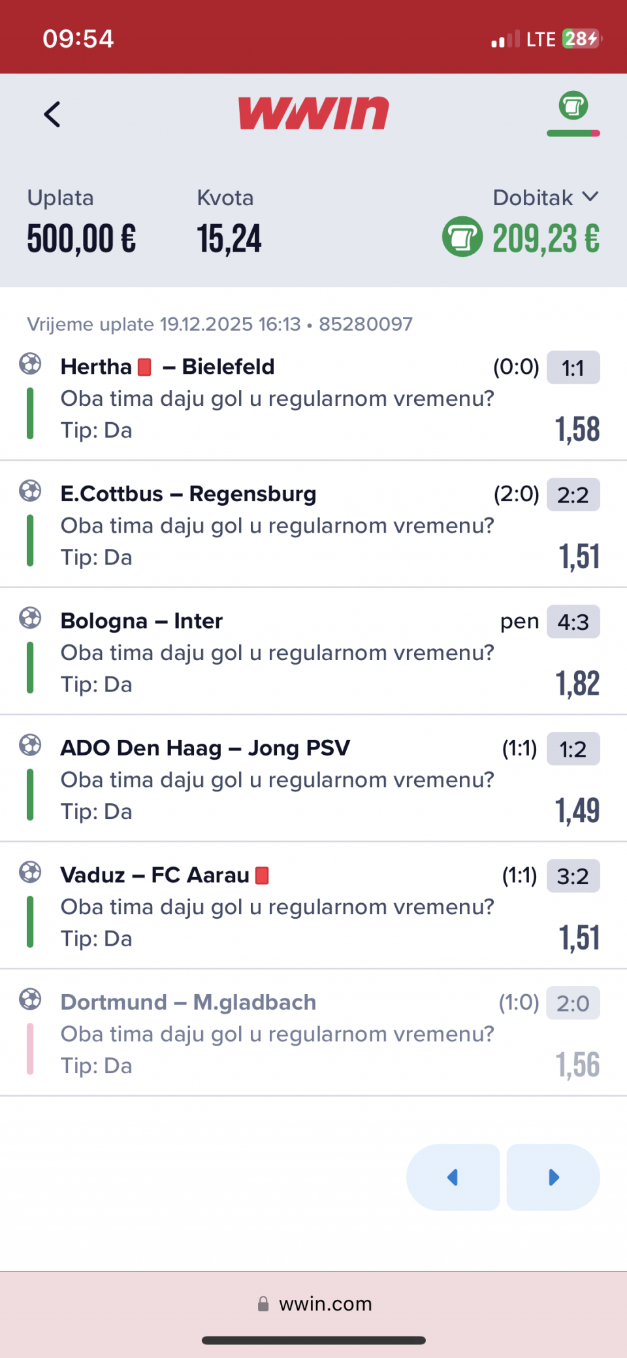627x1358 pixels.
Task: Go to next ticket with right arrow
Action: click(553, 1177)
